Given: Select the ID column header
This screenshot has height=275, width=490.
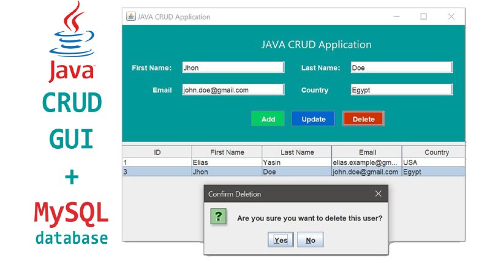Looking at the screenshot, I should [157, 152].
